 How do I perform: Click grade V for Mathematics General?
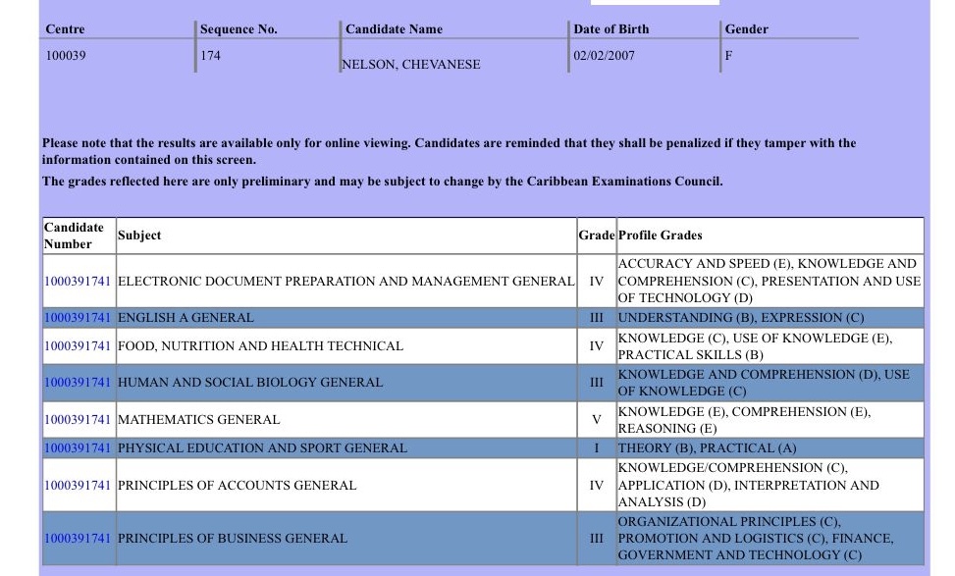597,420
